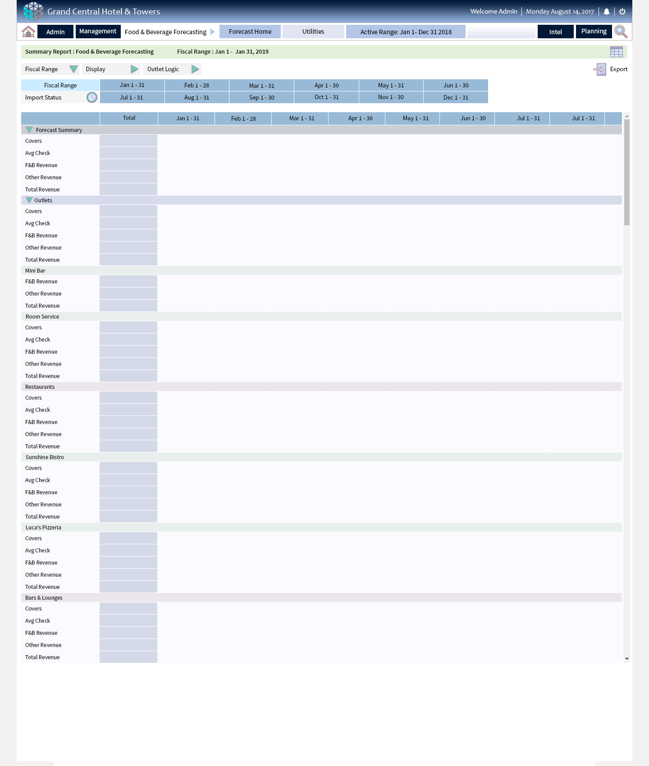Click the Import Status clock icon
Viewport: 649px width, 766px height.
coord(92,97)
